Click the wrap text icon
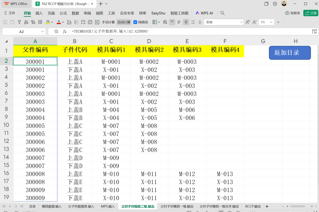Viewport: 319px width, 212px height. [83, 22]
